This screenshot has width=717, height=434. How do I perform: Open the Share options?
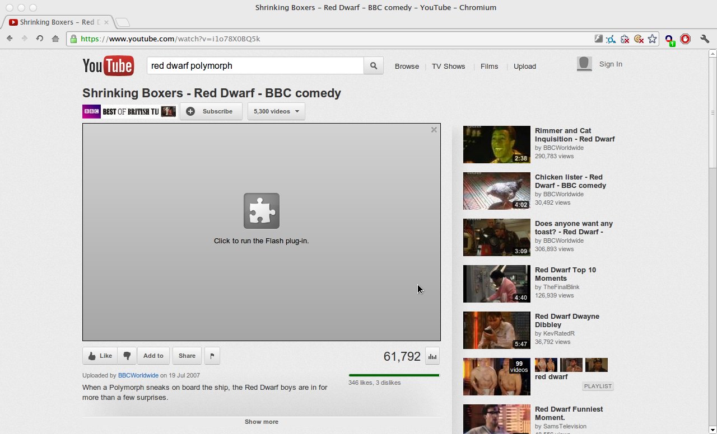187,356
